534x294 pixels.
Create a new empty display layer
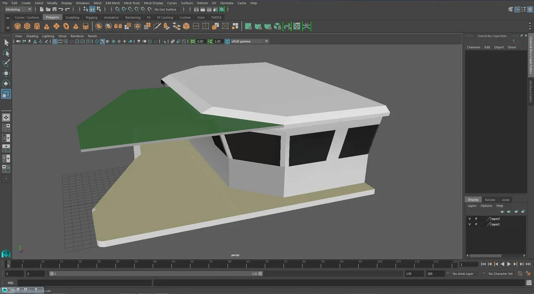[x=516, y=212]
